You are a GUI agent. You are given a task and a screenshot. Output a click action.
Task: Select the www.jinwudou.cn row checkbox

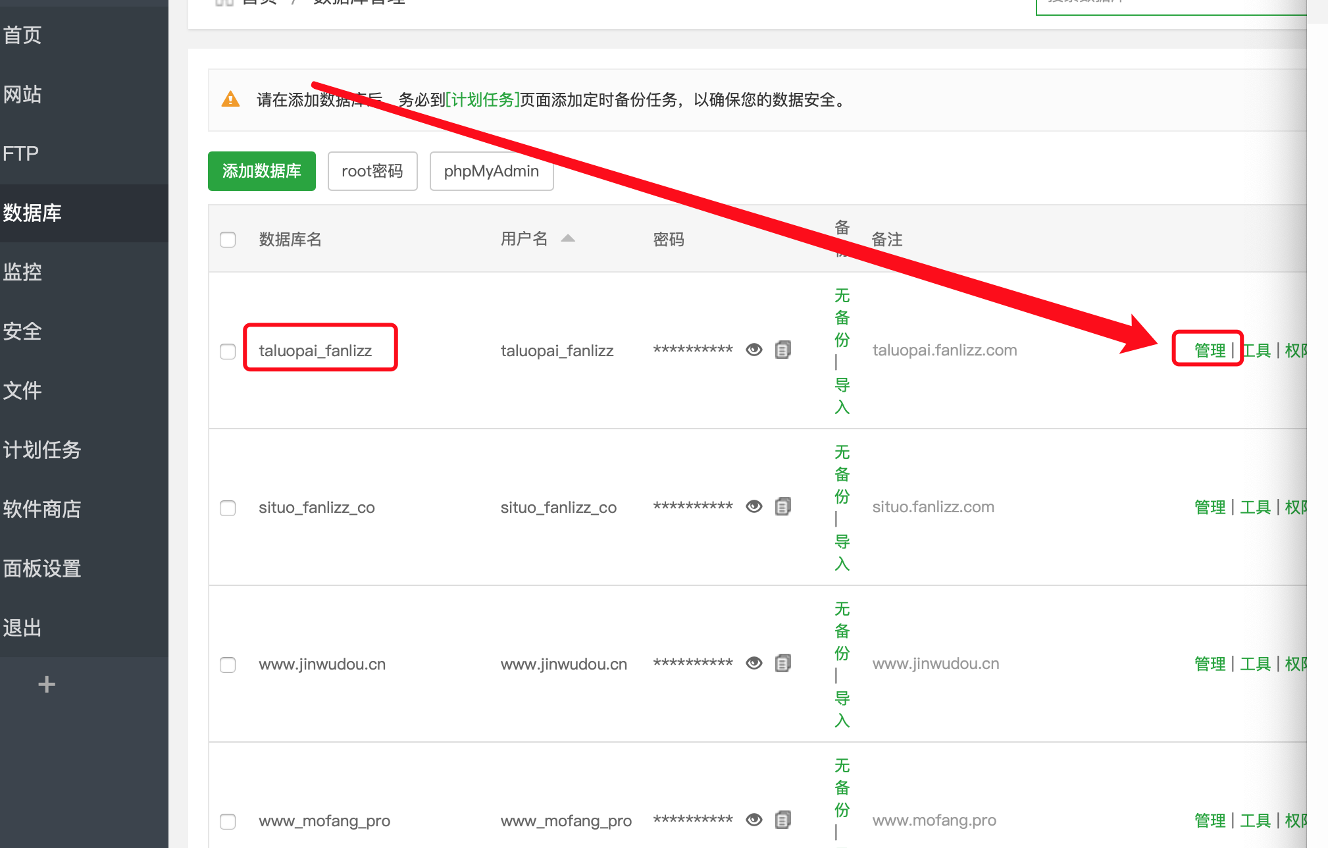(x=228, y=665)
